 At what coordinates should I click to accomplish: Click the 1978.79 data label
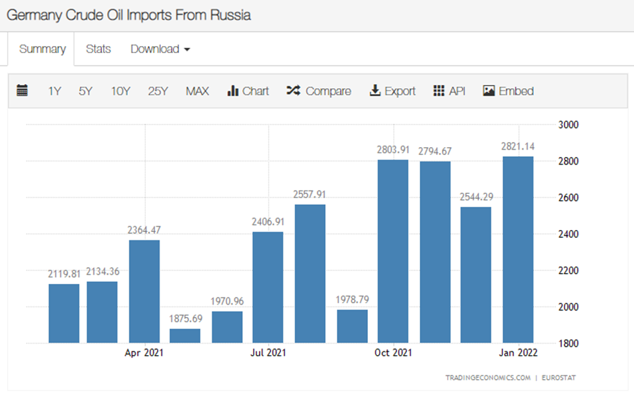coord(352,299)
